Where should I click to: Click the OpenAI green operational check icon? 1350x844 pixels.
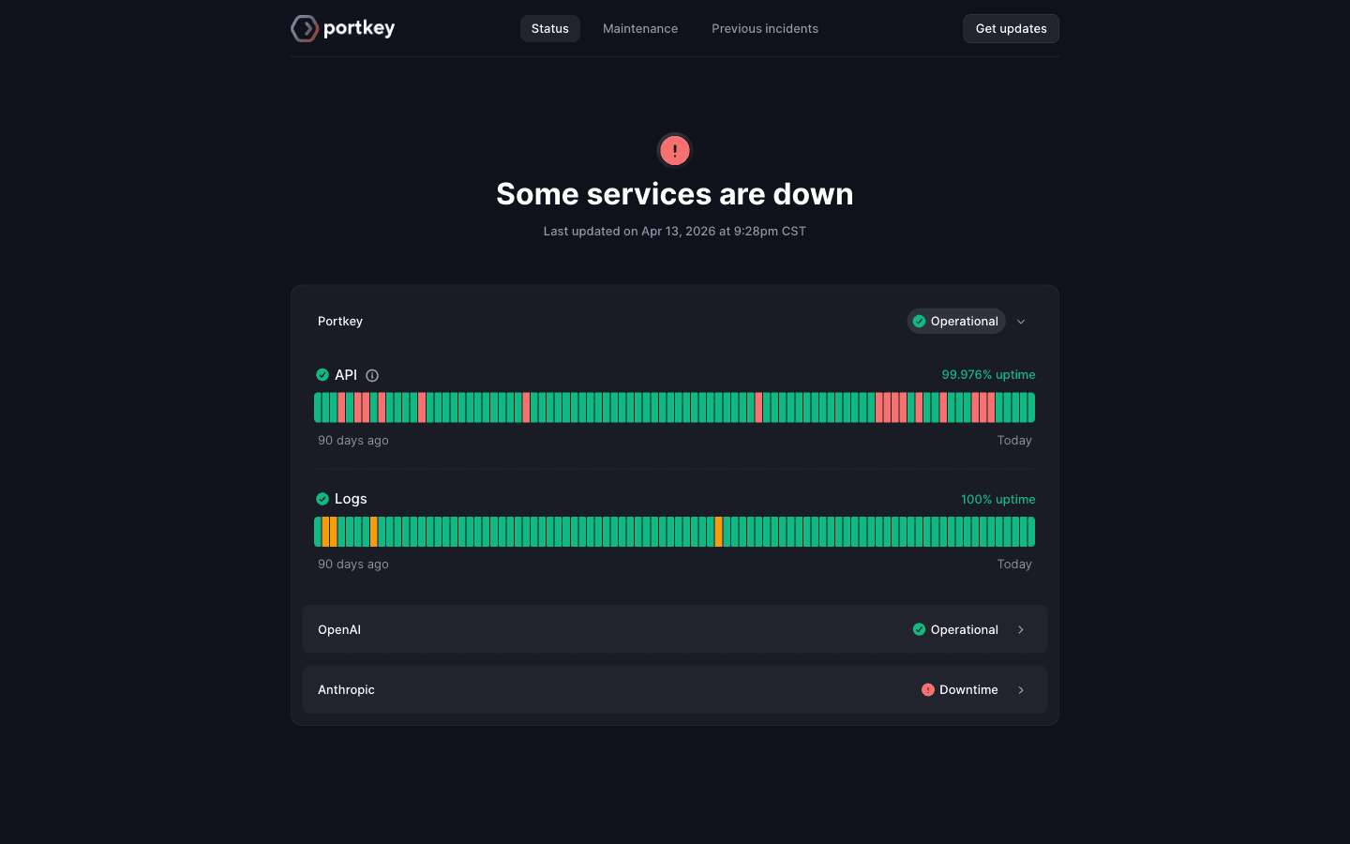[919, 629]
